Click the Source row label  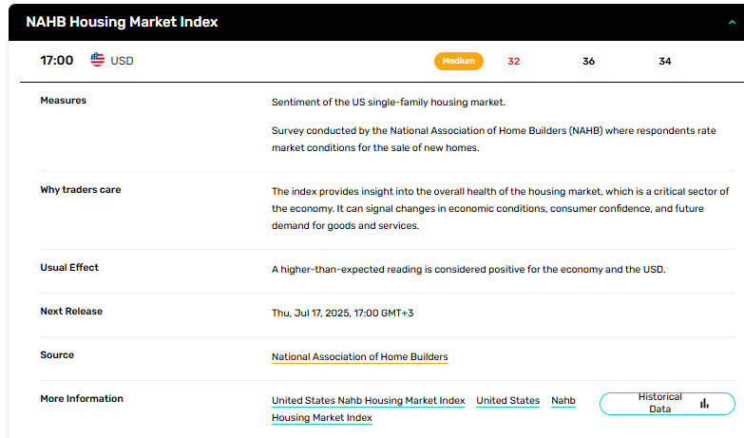click(x=57, y=355)
